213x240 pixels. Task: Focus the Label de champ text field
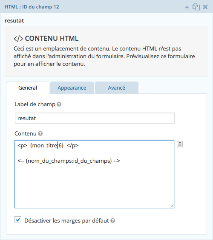95,118
